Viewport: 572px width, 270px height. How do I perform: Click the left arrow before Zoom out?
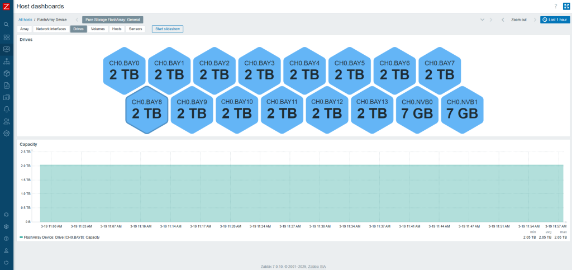[x=503, y=20]
